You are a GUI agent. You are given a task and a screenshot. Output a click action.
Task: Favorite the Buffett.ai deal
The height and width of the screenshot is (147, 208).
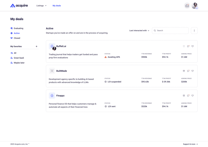pos(193,46)
